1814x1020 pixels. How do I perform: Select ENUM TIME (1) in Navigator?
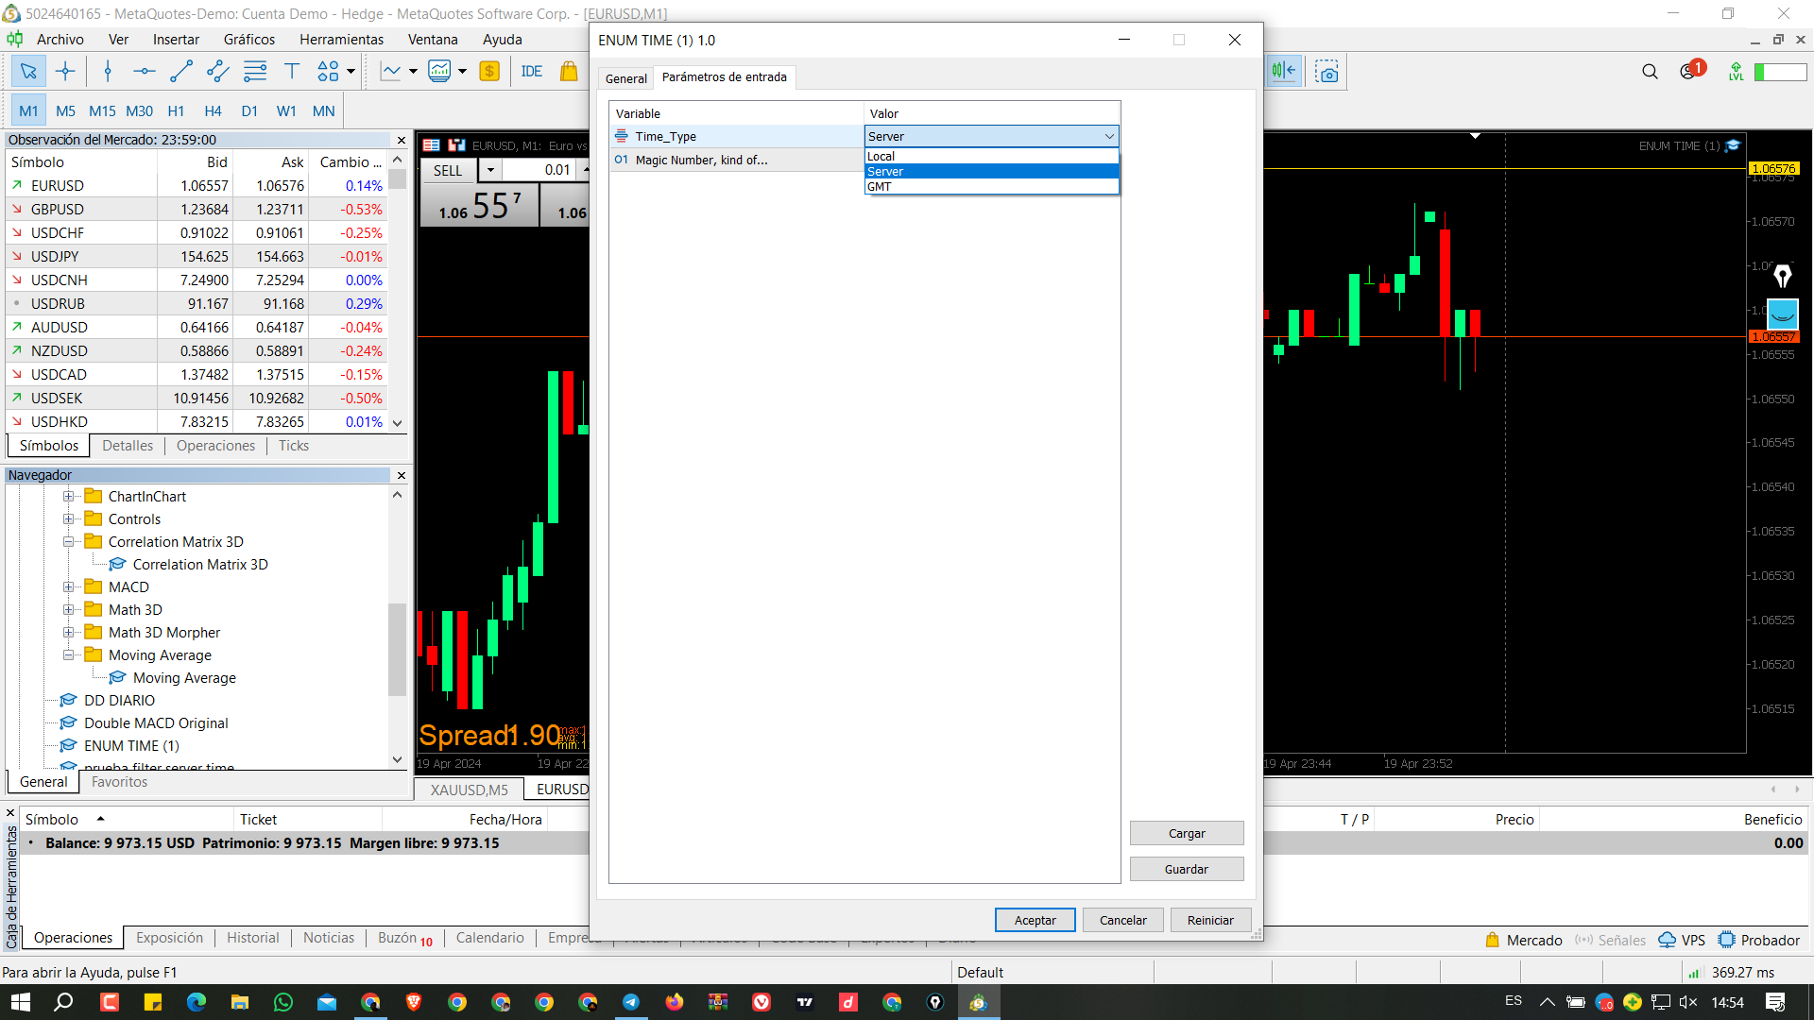(x=131, y=745)
